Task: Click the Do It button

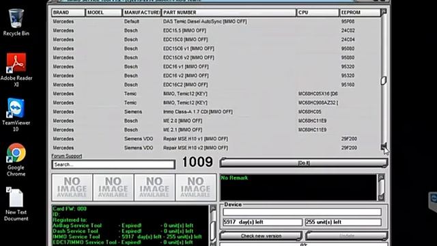Action: click(303, 163)
